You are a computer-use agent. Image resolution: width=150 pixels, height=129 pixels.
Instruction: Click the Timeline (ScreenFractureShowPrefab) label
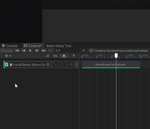coord(121,51)
